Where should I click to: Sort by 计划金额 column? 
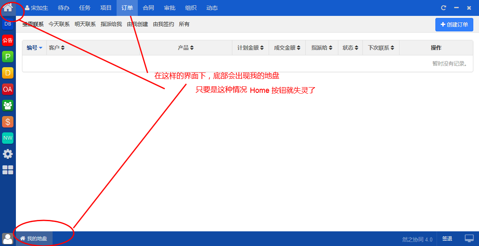pyautogui.click(x=250, y=48)
